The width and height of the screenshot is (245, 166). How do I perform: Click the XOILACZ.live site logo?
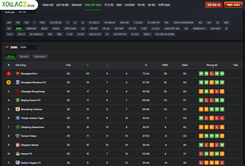click(x=18, y=5)
